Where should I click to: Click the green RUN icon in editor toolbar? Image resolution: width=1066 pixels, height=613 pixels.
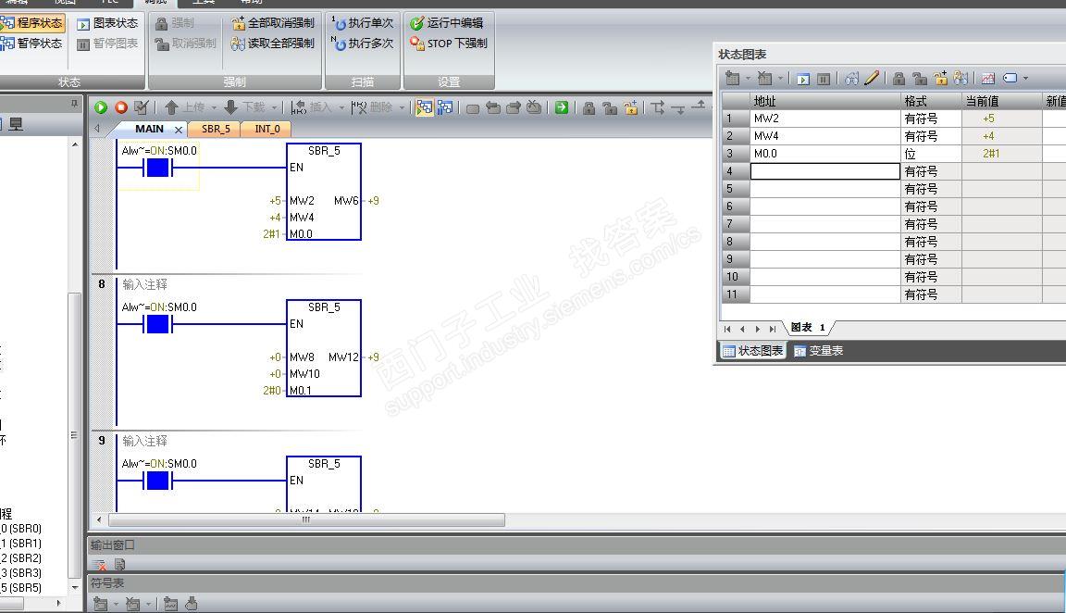click(x=101, y=107)
